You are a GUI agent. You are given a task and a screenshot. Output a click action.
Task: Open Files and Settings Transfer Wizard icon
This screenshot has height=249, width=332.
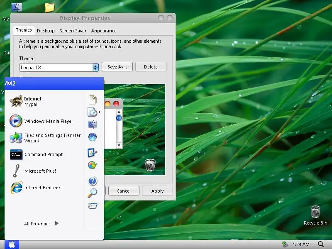(16, 138)
